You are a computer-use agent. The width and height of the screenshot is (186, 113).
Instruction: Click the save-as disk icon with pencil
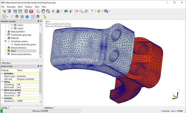point(20,11)
